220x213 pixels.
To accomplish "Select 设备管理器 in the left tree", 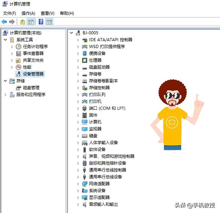I will 33,74.
